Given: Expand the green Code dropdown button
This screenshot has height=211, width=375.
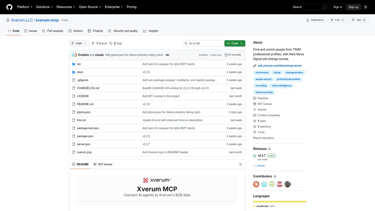Looking at the screenshot, I should tap(235, 43).
